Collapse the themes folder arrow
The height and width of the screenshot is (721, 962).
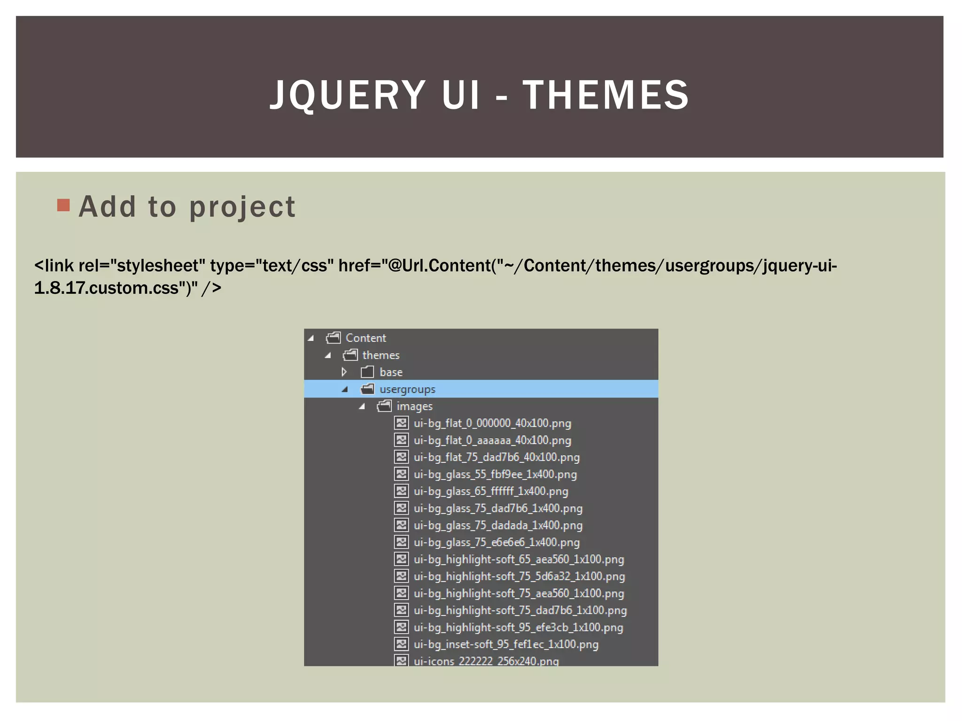[328, 355]
